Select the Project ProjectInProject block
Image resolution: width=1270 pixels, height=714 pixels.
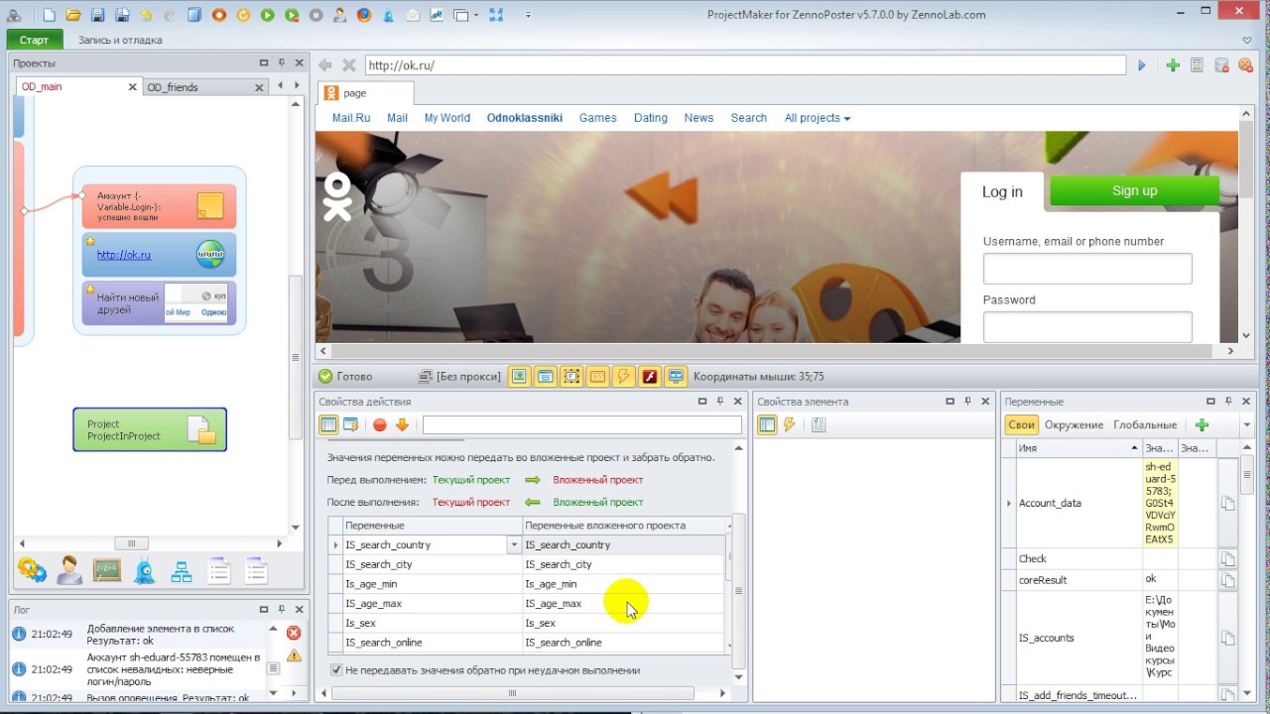point(150,429)
